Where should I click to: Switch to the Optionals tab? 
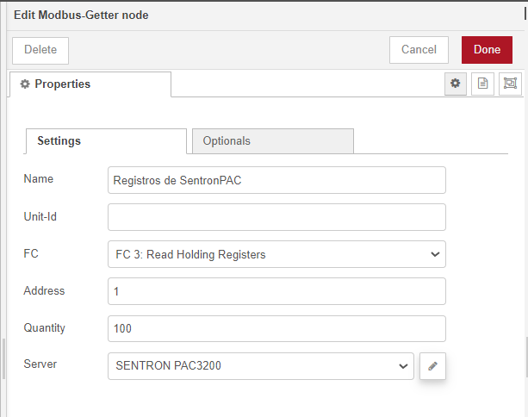[271, 141]
